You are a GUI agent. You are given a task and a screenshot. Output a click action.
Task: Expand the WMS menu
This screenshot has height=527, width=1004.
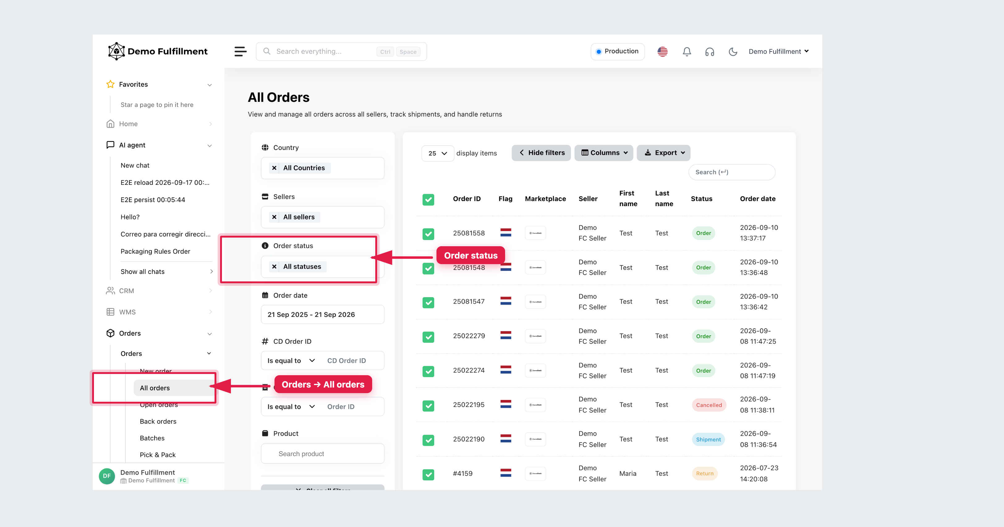211,312
